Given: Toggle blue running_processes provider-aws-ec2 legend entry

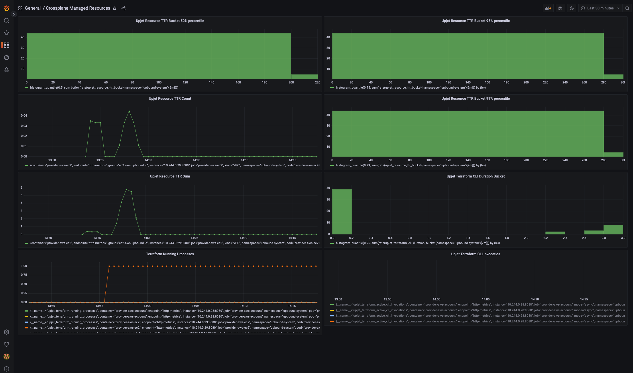Looking at the screenshot, I should pyautogui.click(x=175, y=322).
